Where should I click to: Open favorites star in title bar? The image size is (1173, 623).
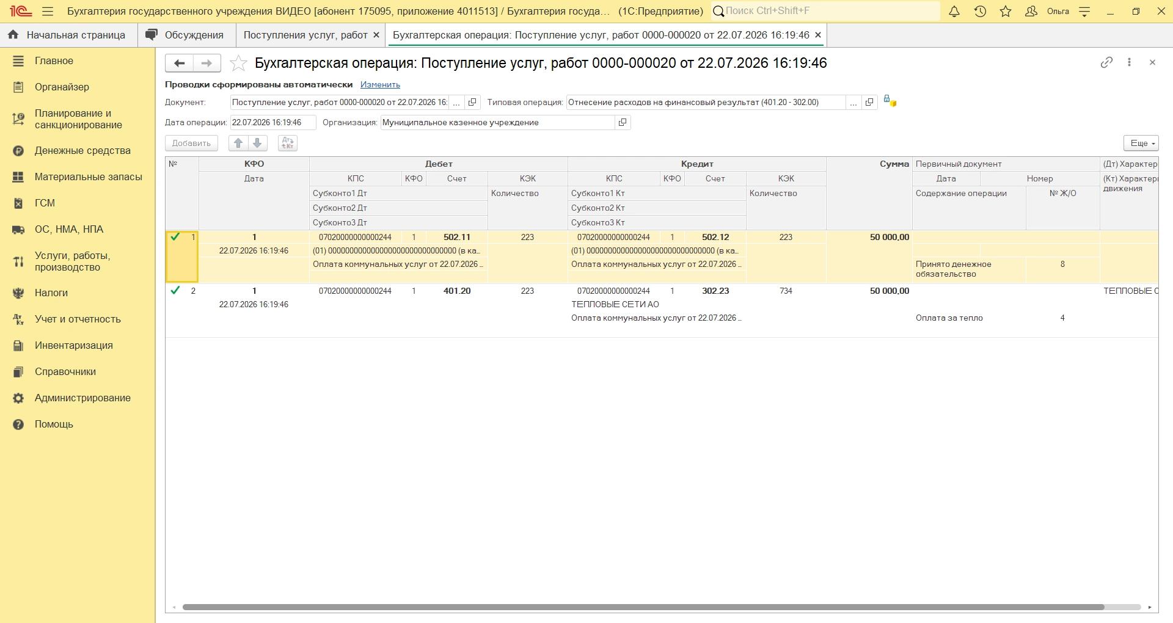click(x=1006, y=11)
